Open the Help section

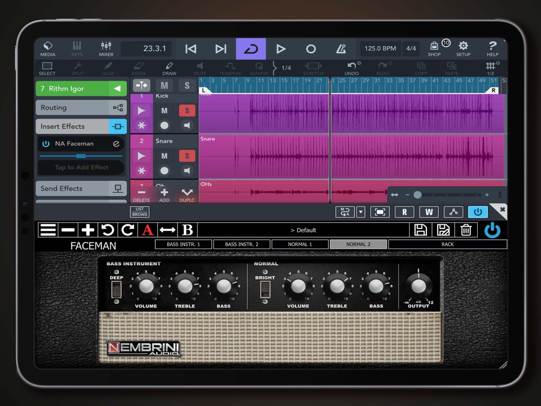click(x=492, y=49)
